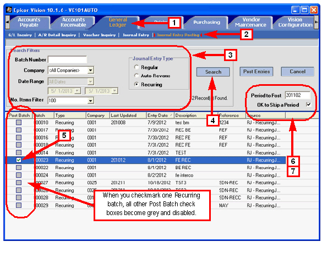
Task: Expand the No. Items Filter dropdown
Action: click(x=90, y=101)
